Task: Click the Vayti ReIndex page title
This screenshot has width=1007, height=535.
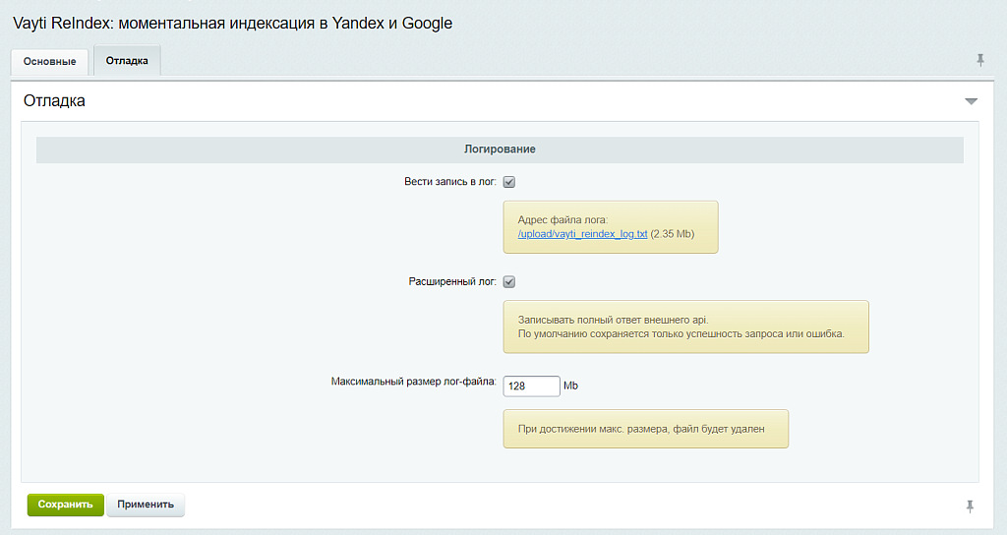Action: 232,23
